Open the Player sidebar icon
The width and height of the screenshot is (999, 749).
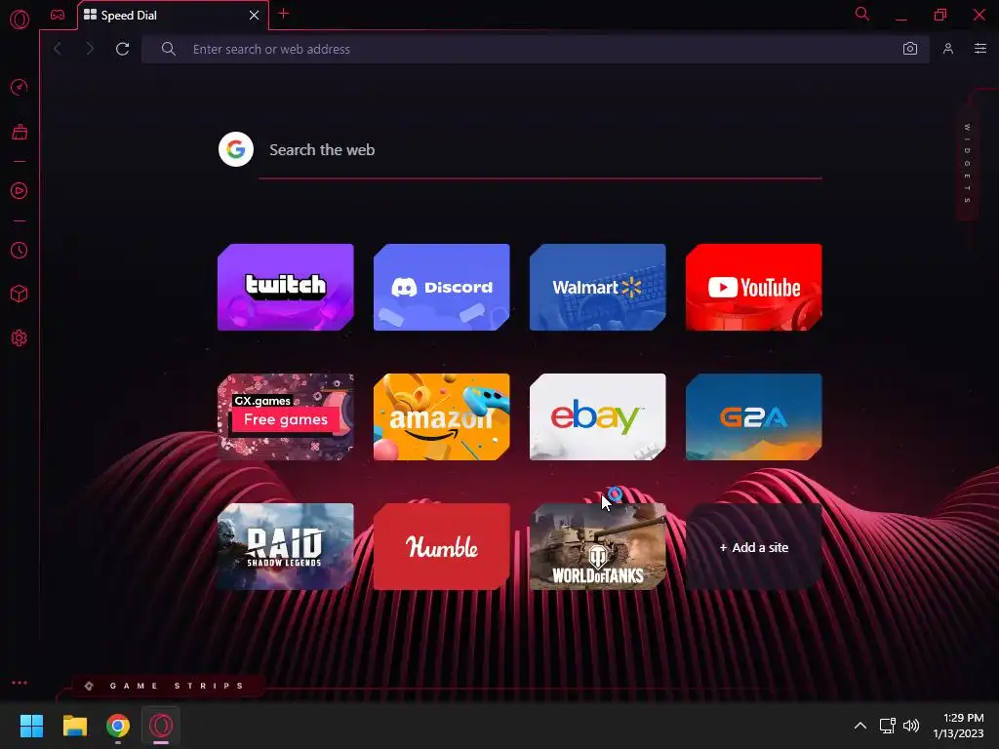(20, 190)
